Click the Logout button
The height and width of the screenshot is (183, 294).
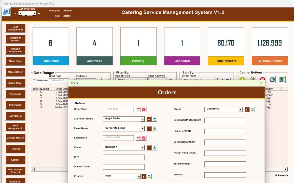click(15, 160)
